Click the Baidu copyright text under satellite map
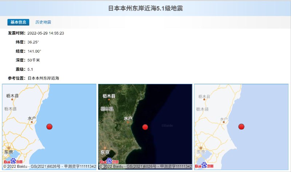The width and height of the screenshot is (291, 172). point(145,167)
